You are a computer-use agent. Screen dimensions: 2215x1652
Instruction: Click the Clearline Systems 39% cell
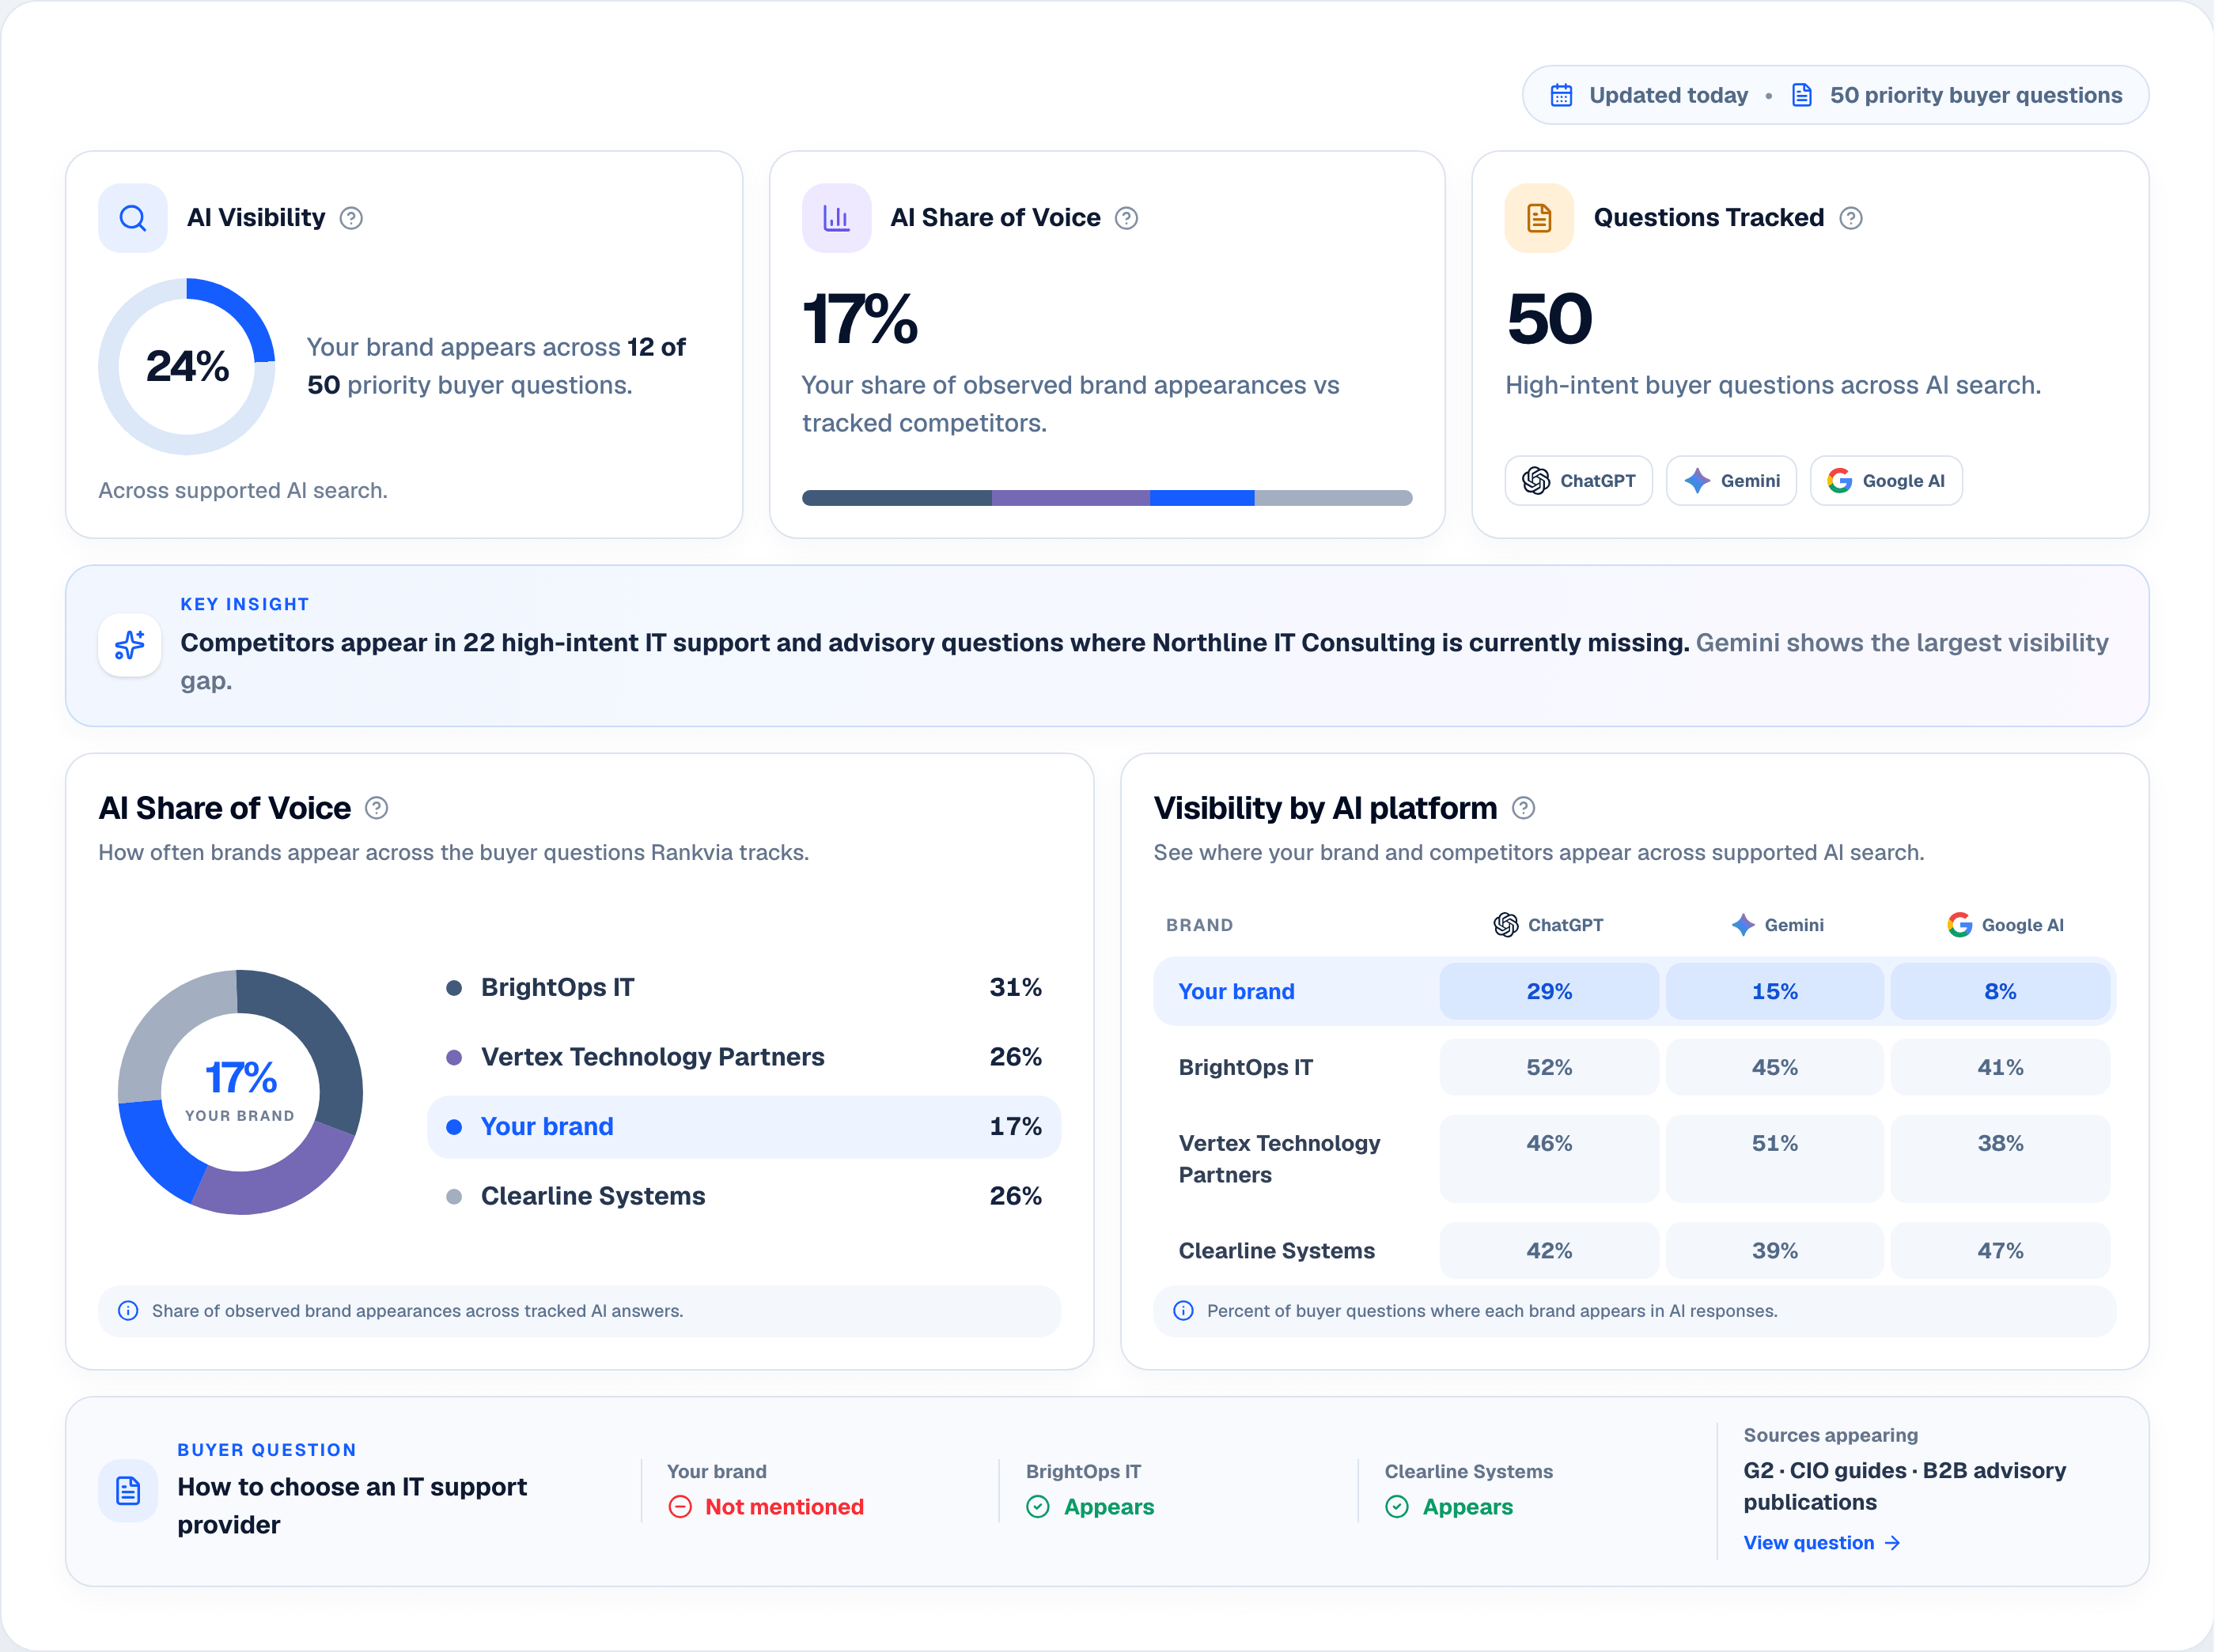[1774, 1251]
